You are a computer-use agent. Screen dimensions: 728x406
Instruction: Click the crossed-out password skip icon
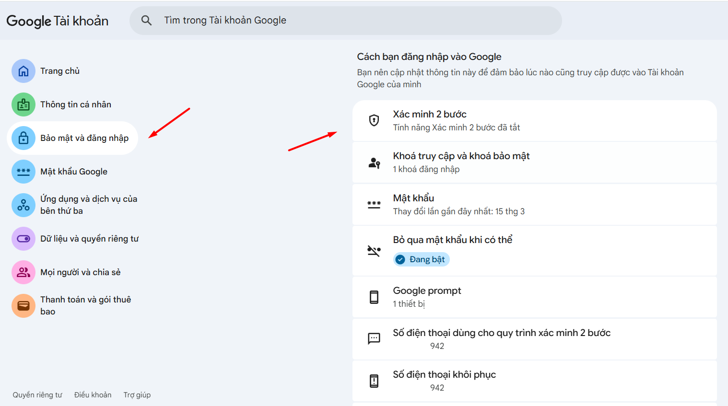point(374,251)
